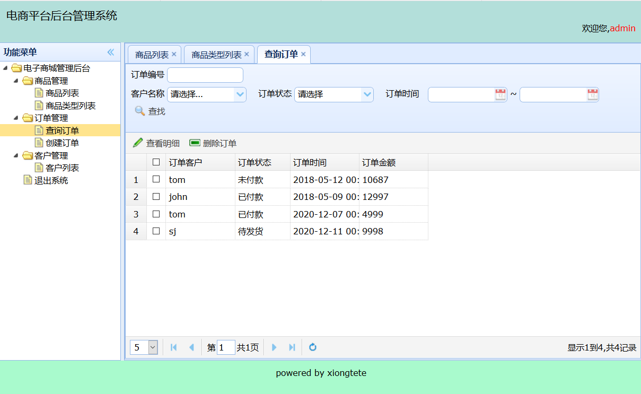Click folder icon of 电子商城管理后台
The height and width of the screenshot is (394, 641).
coord(16,68)
